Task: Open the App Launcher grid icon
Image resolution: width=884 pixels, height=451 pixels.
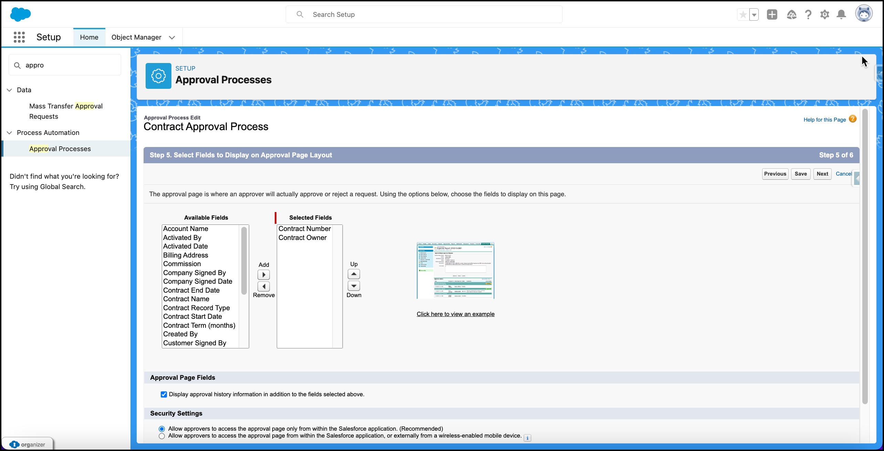Action: [x=19, y=37]
